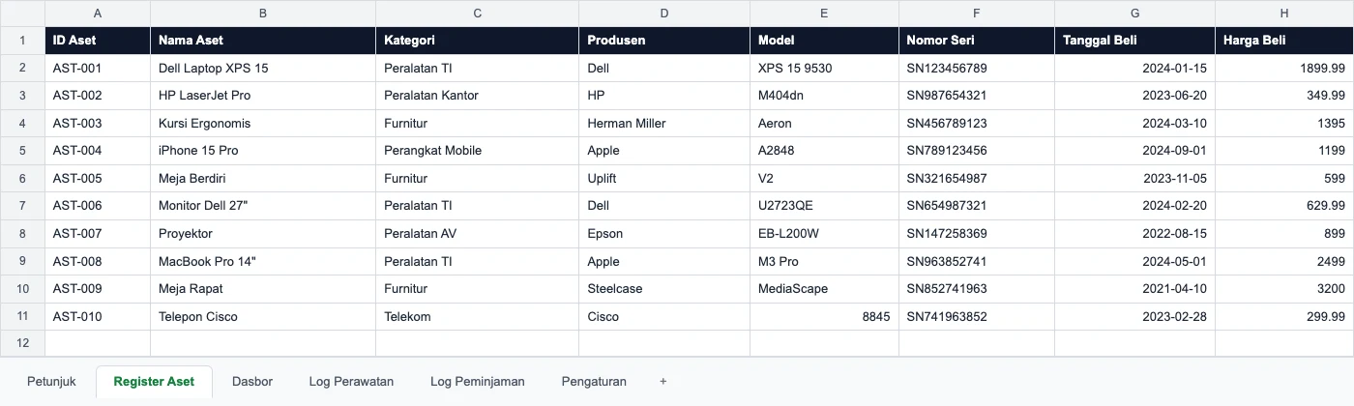This screenshot has width=1354, height=406.
Task: Select cell U2723QE
Action: click(824, 206)
